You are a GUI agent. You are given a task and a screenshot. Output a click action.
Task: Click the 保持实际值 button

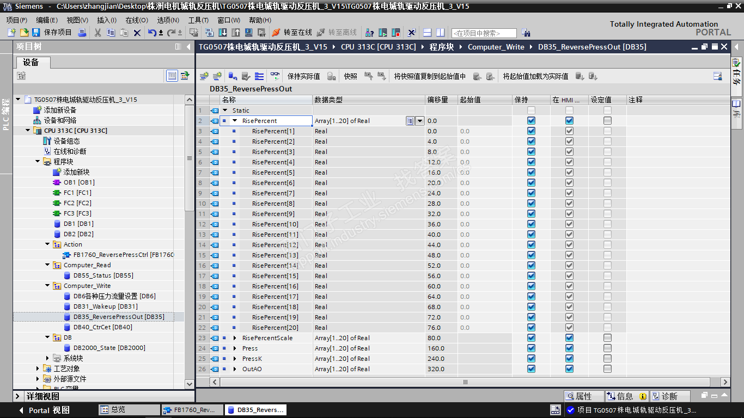(304, 76)
